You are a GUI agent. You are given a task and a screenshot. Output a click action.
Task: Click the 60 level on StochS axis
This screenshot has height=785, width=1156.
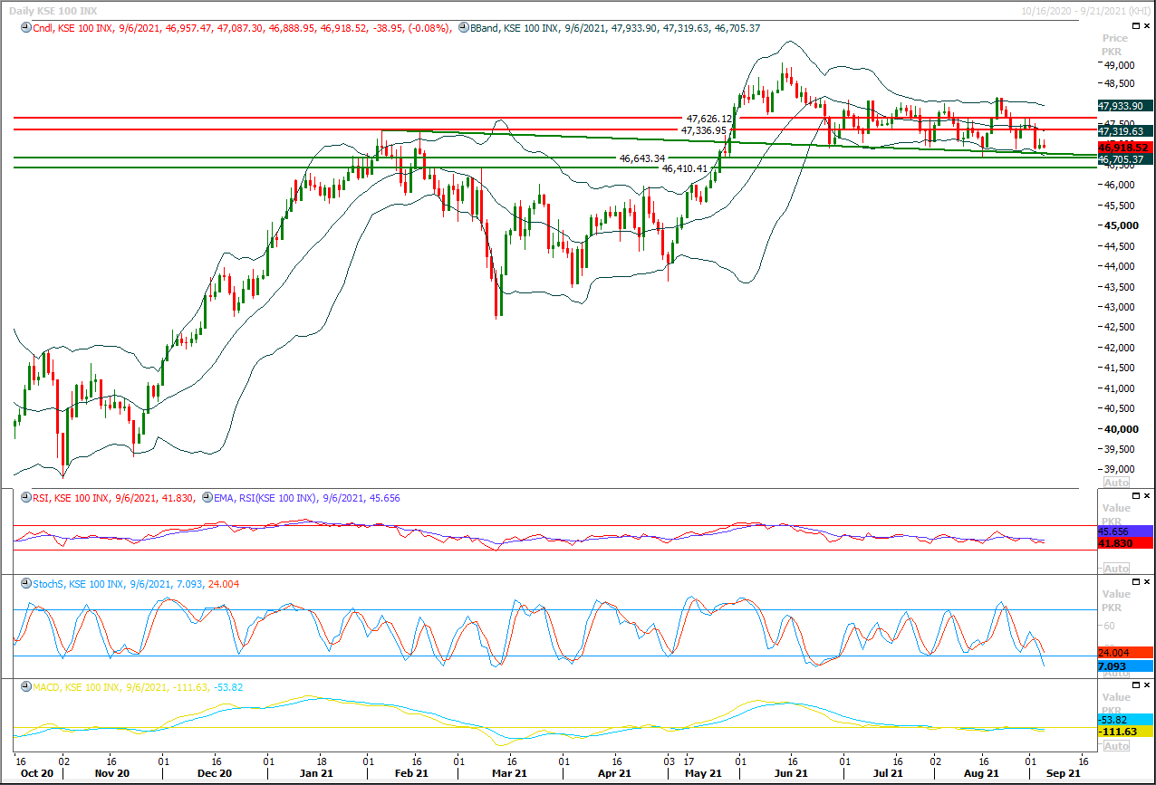point(1110,626)
